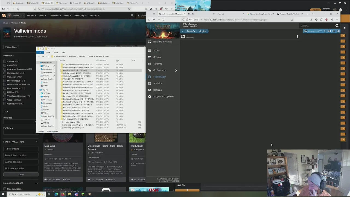Select ExtraSlots.zip folder in Explorer

click(101, 93)
